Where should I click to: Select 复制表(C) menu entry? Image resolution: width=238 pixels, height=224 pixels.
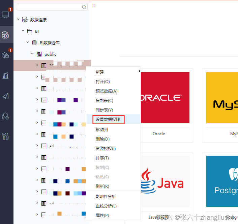[x=113, y=100]
